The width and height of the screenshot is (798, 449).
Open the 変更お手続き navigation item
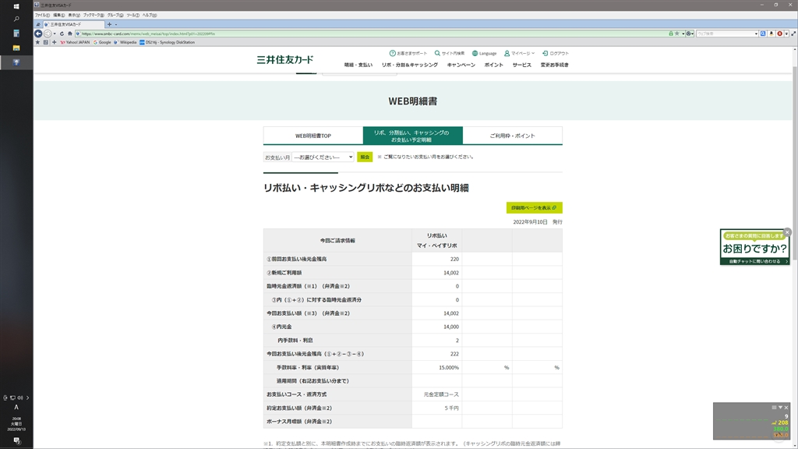(555, 65)
